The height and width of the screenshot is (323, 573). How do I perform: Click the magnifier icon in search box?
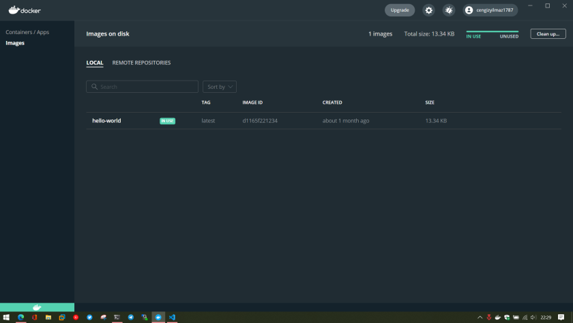(x=94, y=87)
